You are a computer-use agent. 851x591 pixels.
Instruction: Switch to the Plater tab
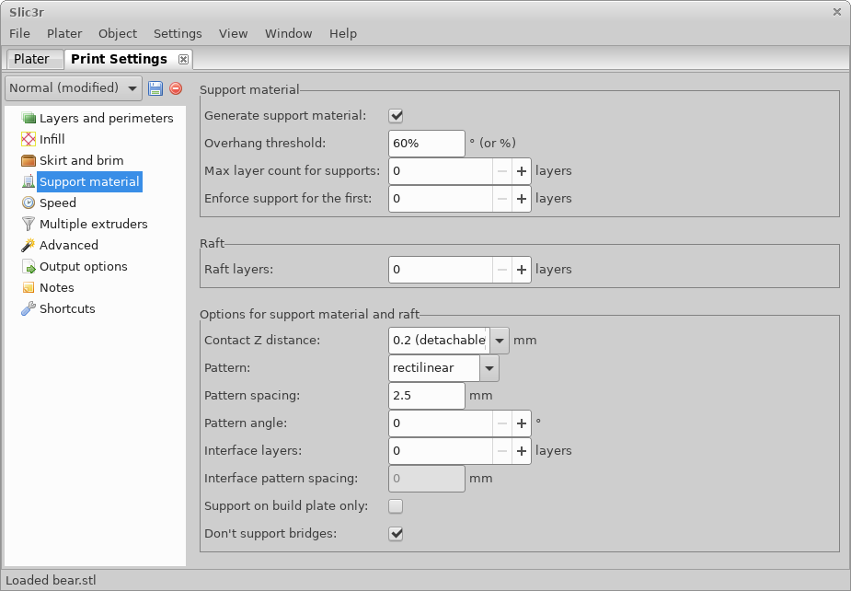point(34,59)
